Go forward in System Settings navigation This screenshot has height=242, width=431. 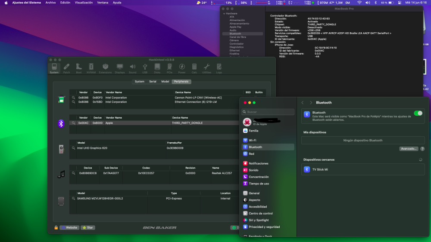click(x=311, y=102)
